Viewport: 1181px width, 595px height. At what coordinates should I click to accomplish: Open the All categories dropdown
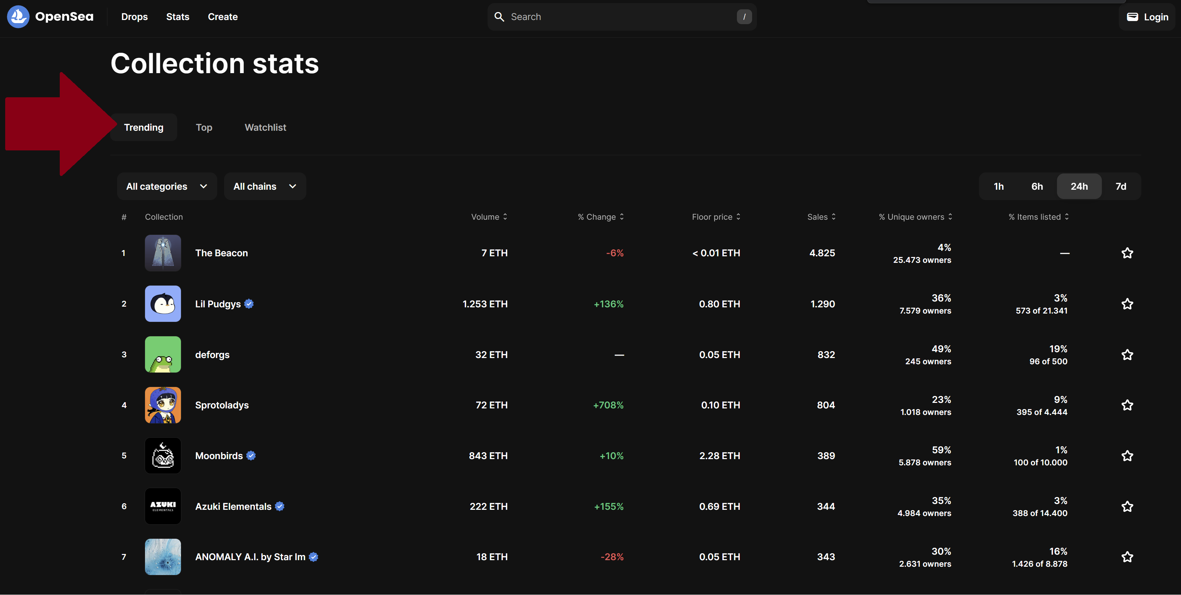167,186
